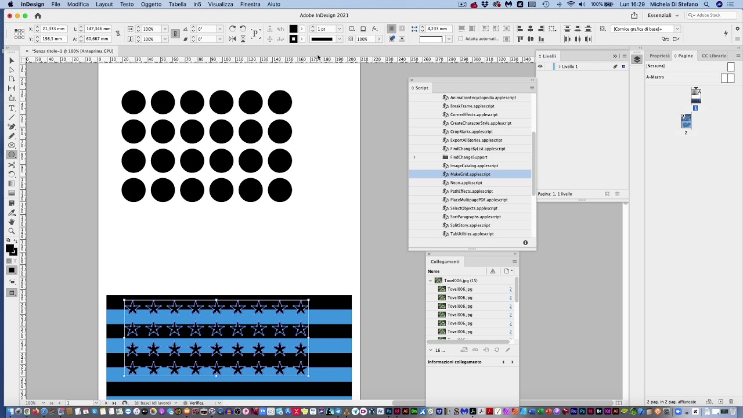
Task: Delete selected page with trash icon
Action: click(x=730, y=402)
